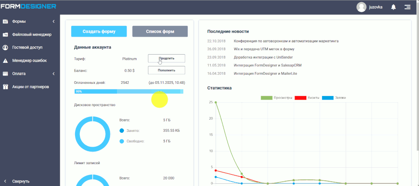Click the Оплата card icon
This screenshot has width=419, height=186.
pos(6,74)
